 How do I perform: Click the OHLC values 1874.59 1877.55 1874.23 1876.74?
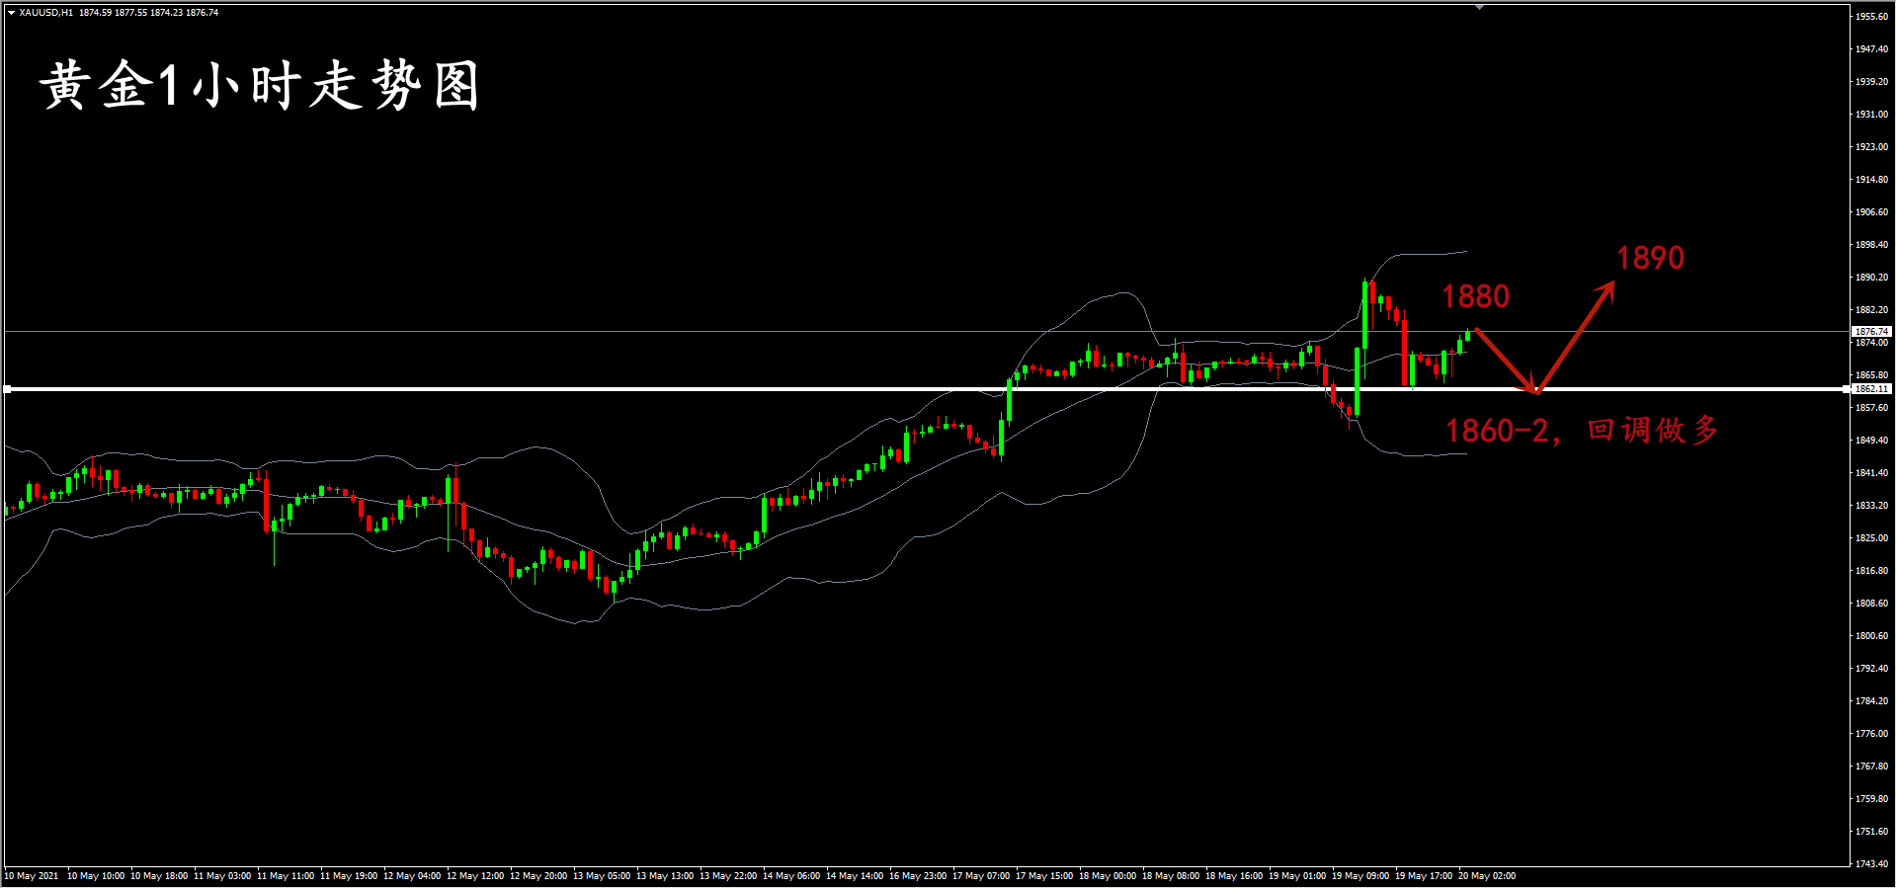149,13
